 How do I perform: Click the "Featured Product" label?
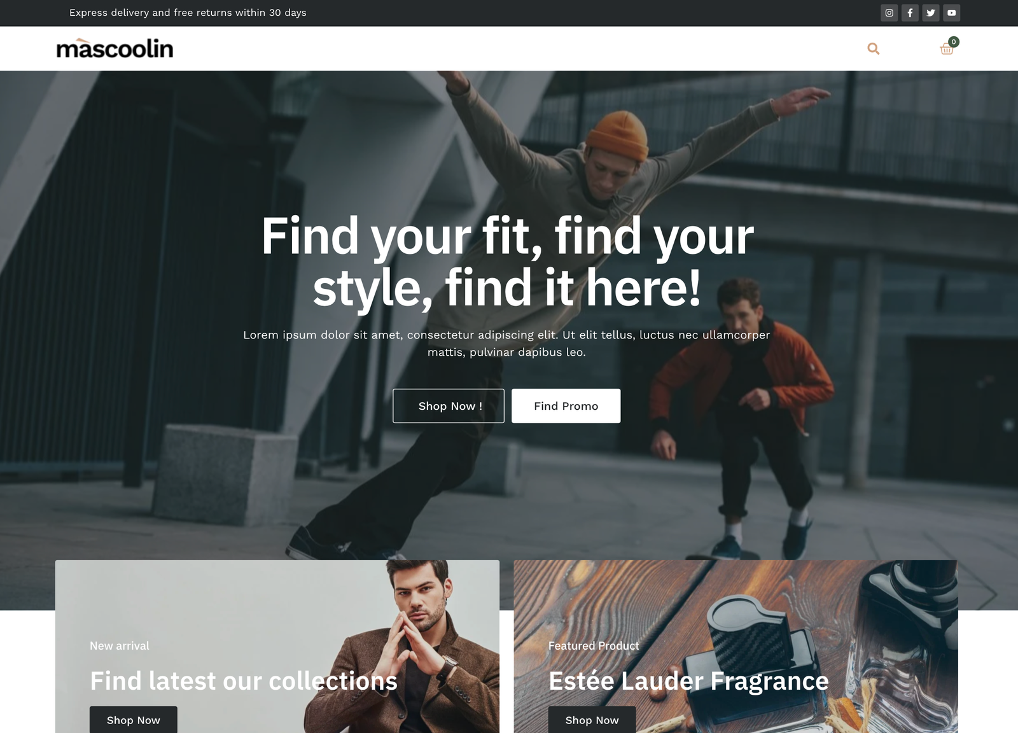click(594, 646)
